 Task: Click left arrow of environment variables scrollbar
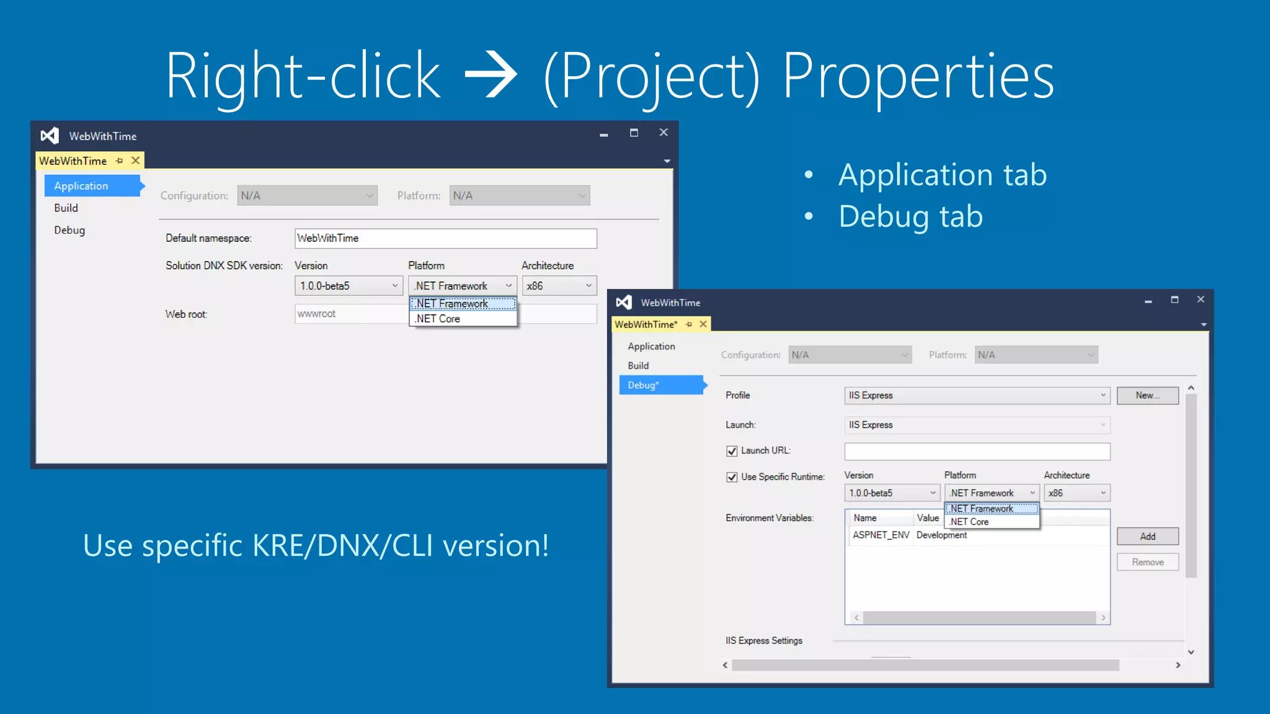pos(856,618)
